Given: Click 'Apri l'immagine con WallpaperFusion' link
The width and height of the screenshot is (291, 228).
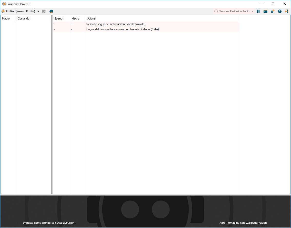Looking at the screenshot, I should pyautogui.click(x=243, y=223).
